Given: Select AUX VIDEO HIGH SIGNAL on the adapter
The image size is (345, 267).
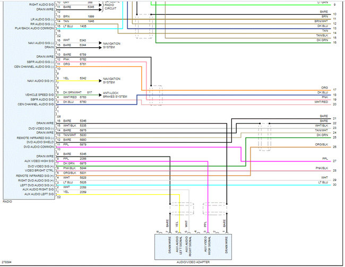Looking at the screenshot, I should click(x=207, y=245).
